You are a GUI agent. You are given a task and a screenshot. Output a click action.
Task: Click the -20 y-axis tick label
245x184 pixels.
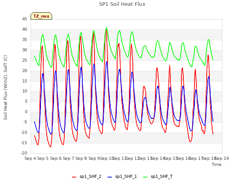pos(24,153)
